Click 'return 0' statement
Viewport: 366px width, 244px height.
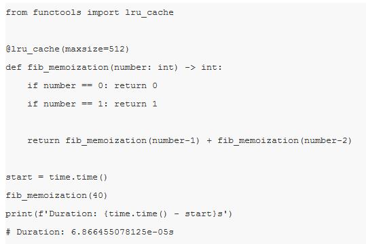[136, 85]
